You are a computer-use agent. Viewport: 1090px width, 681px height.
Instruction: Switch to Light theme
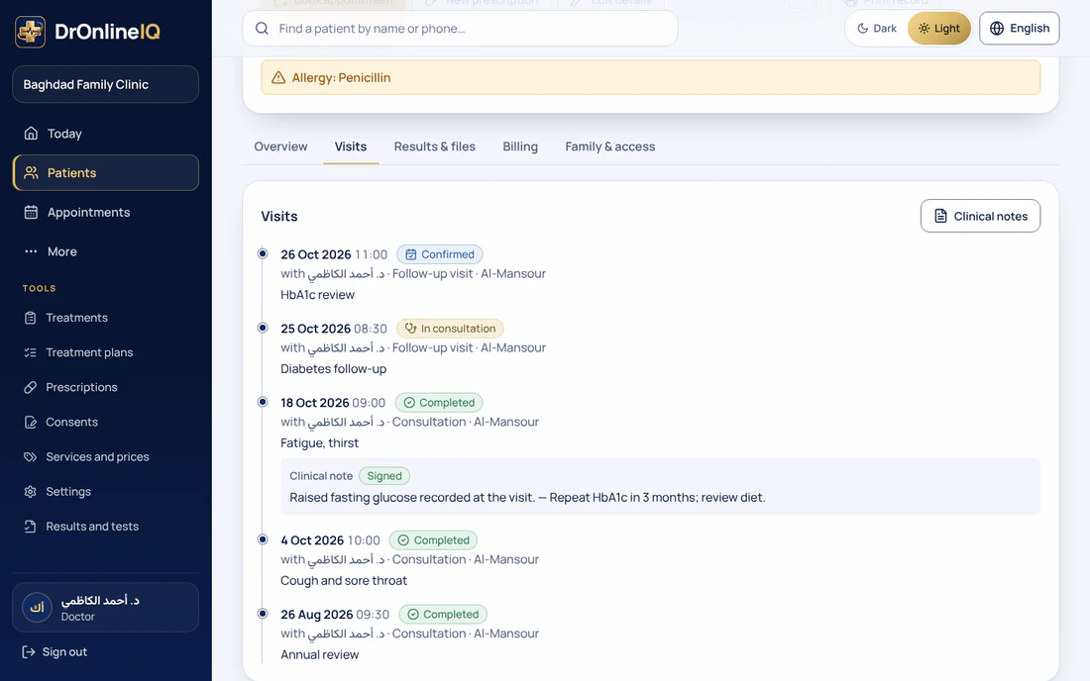click(939, 29)
